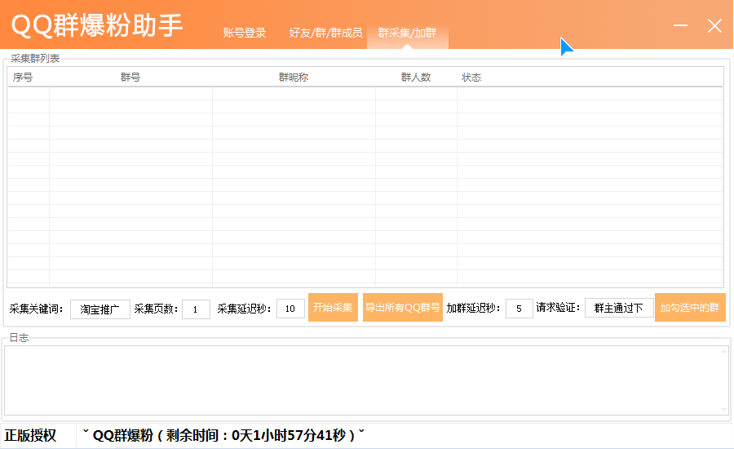The width and height of the screenshot is (734, 449).
Task: Click the 导出所有QQ群号 export button
Action: click(x=402, y=308)
